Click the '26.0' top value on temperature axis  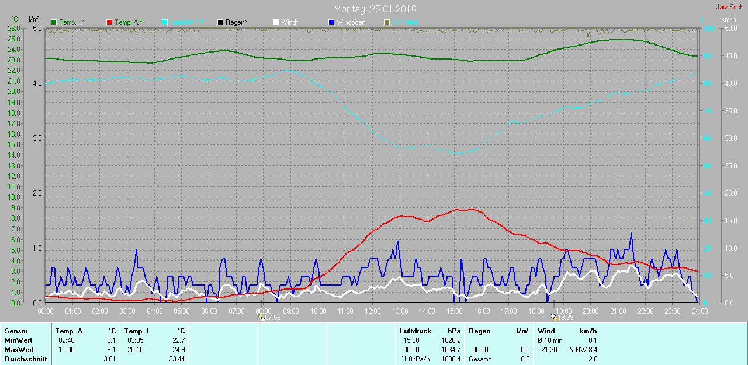click(x=13, y=28)
